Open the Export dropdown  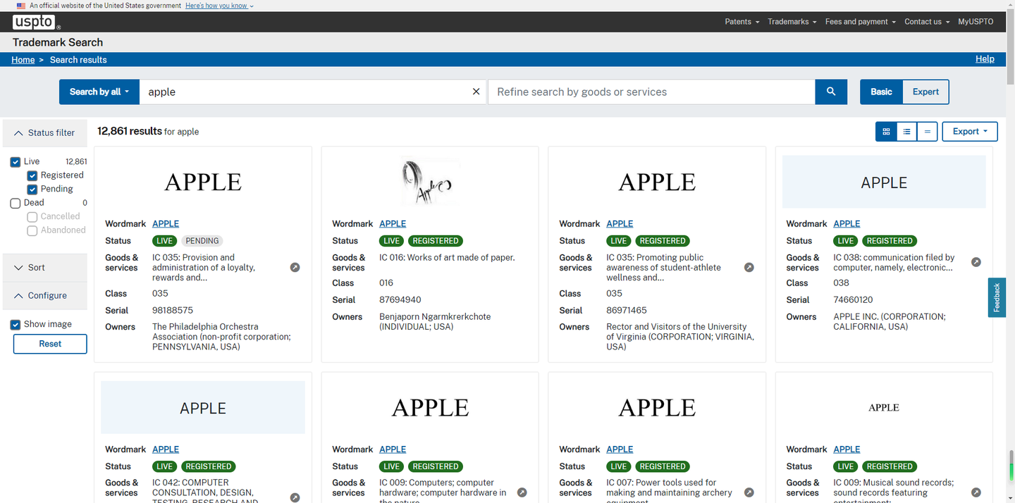click(970, 131)
